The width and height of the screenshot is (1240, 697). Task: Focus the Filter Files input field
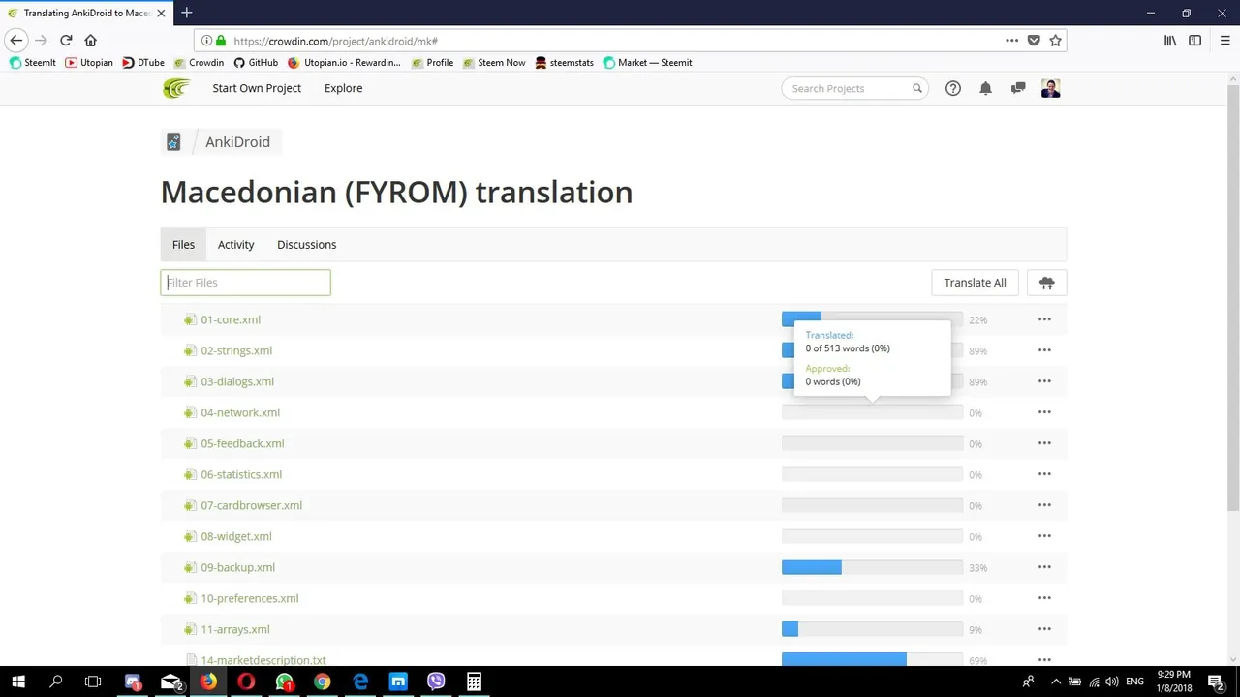click(245, 283)
